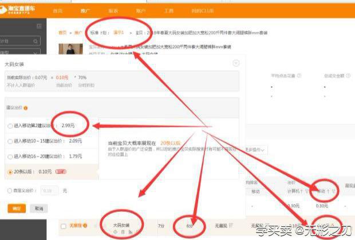The height and width of the screenshot is (240, 355).
Task: Click the info icon next to 建议出价
Action: click(26, 108)
